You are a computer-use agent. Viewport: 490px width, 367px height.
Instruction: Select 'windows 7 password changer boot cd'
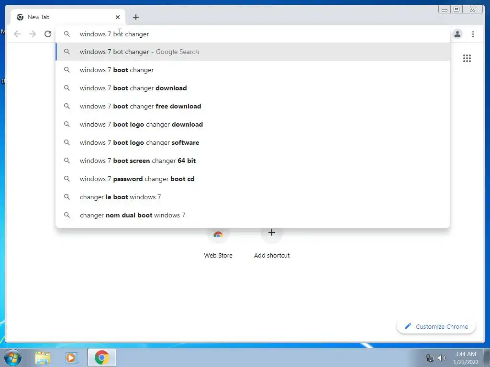coord(253,179)
